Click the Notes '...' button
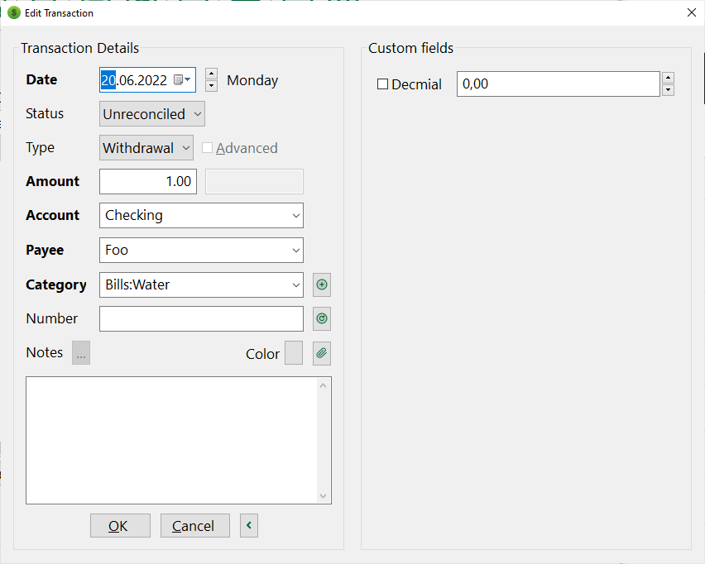 [x=80, y=352]
